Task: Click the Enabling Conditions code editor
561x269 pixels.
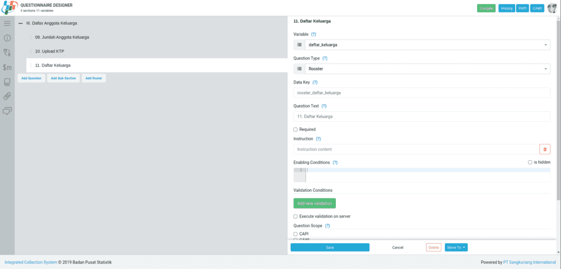Action: (x=422, y=175)
